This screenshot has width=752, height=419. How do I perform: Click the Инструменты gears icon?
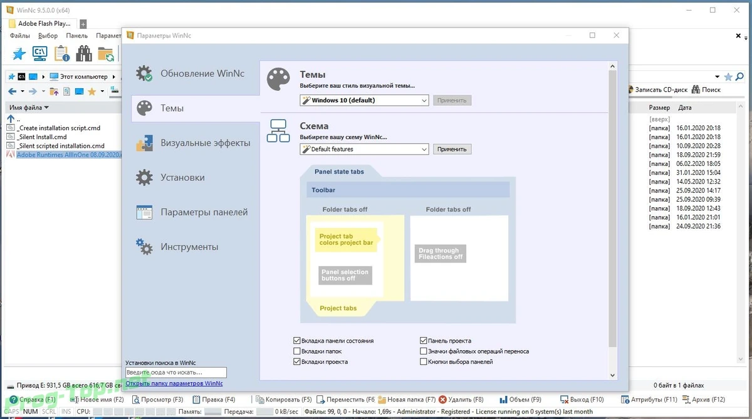(144, 247)
